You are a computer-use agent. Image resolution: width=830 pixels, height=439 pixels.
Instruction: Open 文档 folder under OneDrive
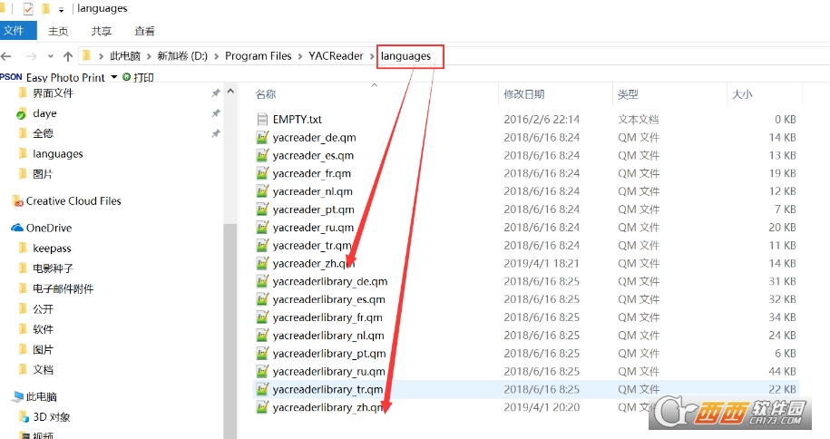click(x=43, y=370)
